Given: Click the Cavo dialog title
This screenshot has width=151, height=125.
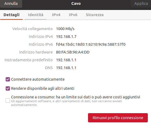Looking at the screenshot, I should [x=76, y=3].
